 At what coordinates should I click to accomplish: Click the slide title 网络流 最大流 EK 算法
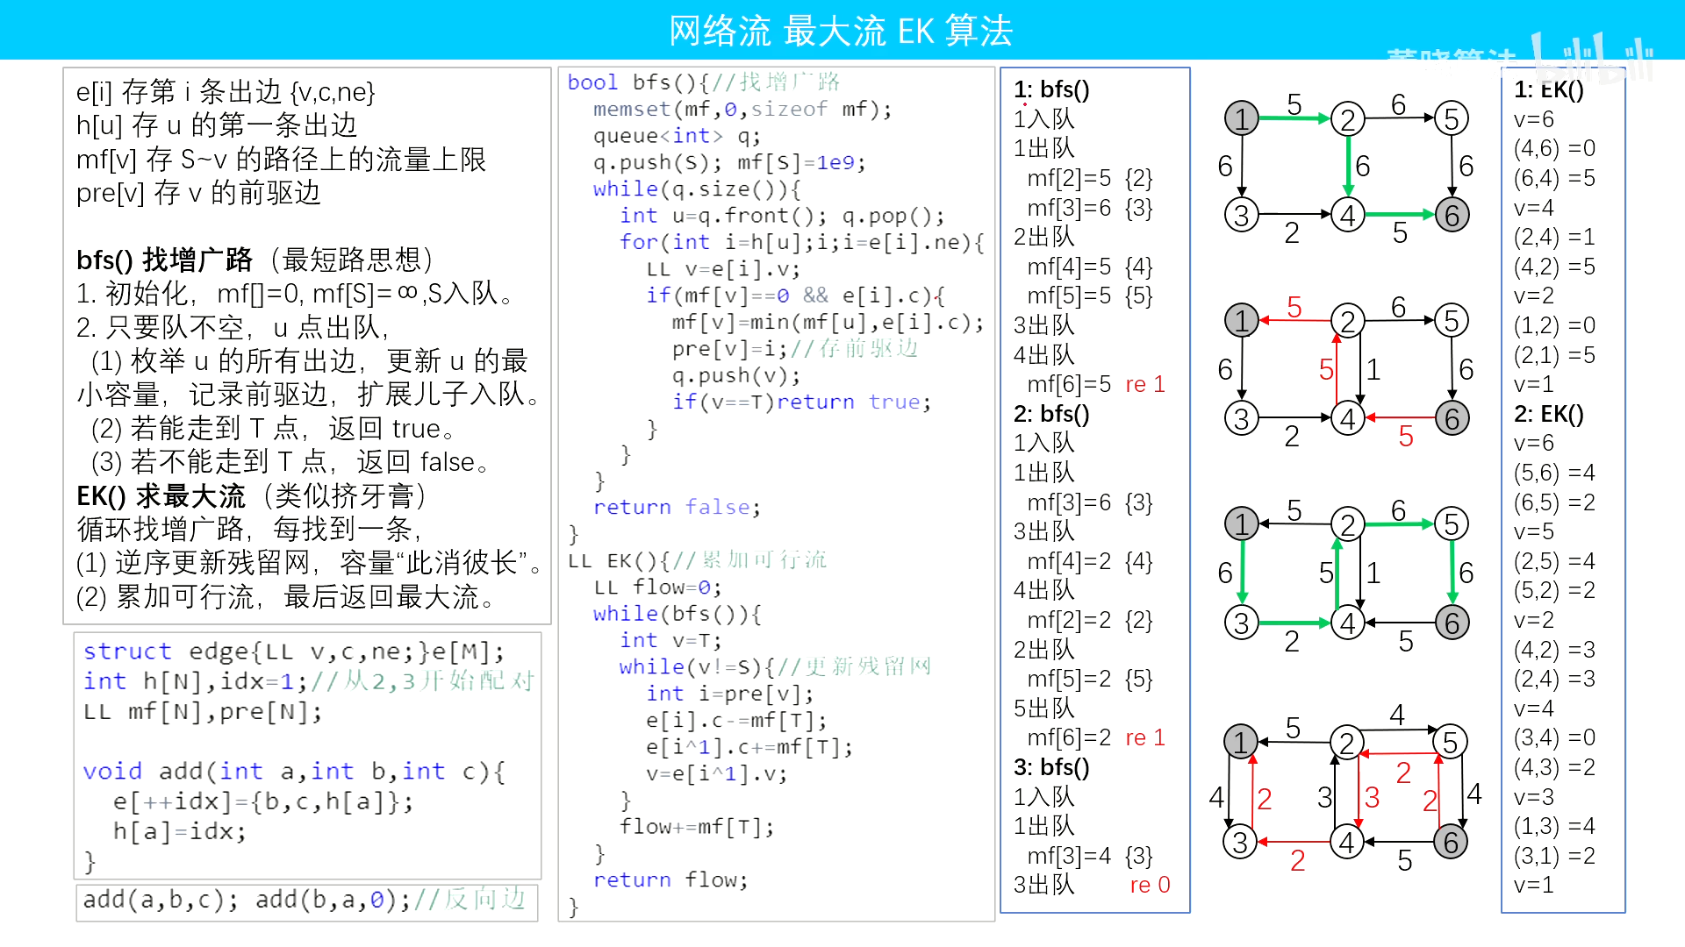pos(841,31)
